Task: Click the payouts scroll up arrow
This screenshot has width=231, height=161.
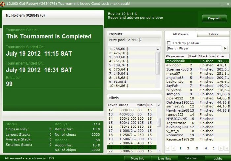Action: (x=158, y=49)
